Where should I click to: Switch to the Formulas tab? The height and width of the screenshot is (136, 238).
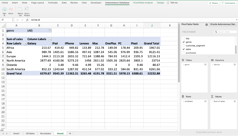pos(53,3)
